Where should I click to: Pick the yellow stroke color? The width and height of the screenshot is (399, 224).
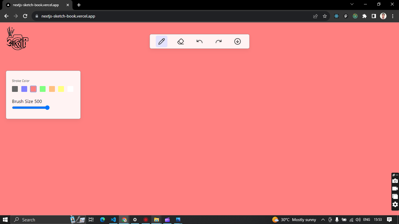(61, 89)
